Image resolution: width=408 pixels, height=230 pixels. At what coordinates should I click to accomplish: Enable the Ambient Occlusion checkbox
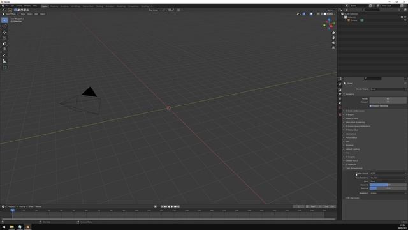(346, 111)
